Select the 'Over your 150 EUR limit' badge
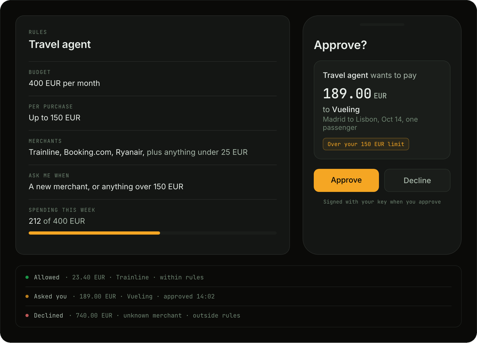Viewport: 477px width, 343px height. pyautogui.click(x=366, y=144)
